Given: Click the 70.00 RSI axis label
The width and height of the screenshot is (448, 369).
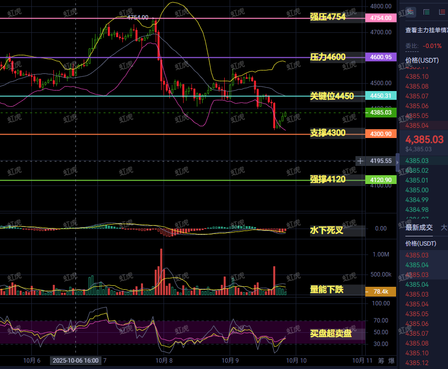Looking at the screenshot, I should coord(381,321).
